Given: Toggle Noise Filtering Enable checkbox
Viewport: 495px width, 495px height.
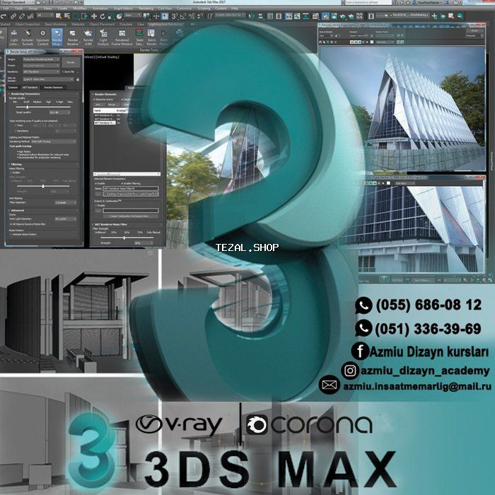Looking at the screenshot, I should point(11,173).
